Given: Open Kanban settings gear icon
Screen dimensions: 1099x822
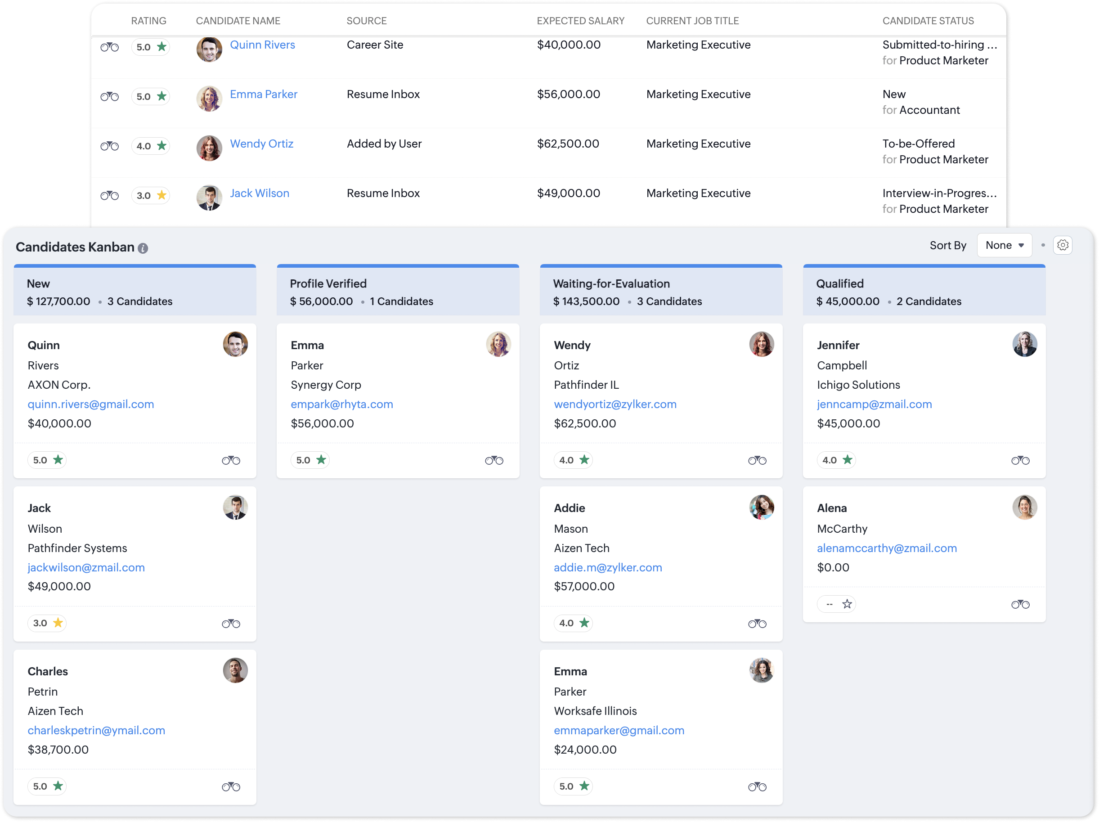Looking at the screenshot, I should (x=1062, y=246).
